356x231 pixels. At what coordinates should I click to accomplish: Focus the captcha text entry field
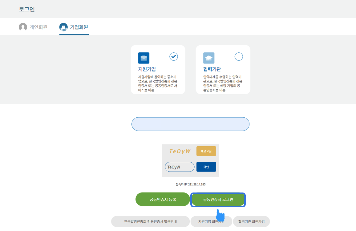coord(180,167)
